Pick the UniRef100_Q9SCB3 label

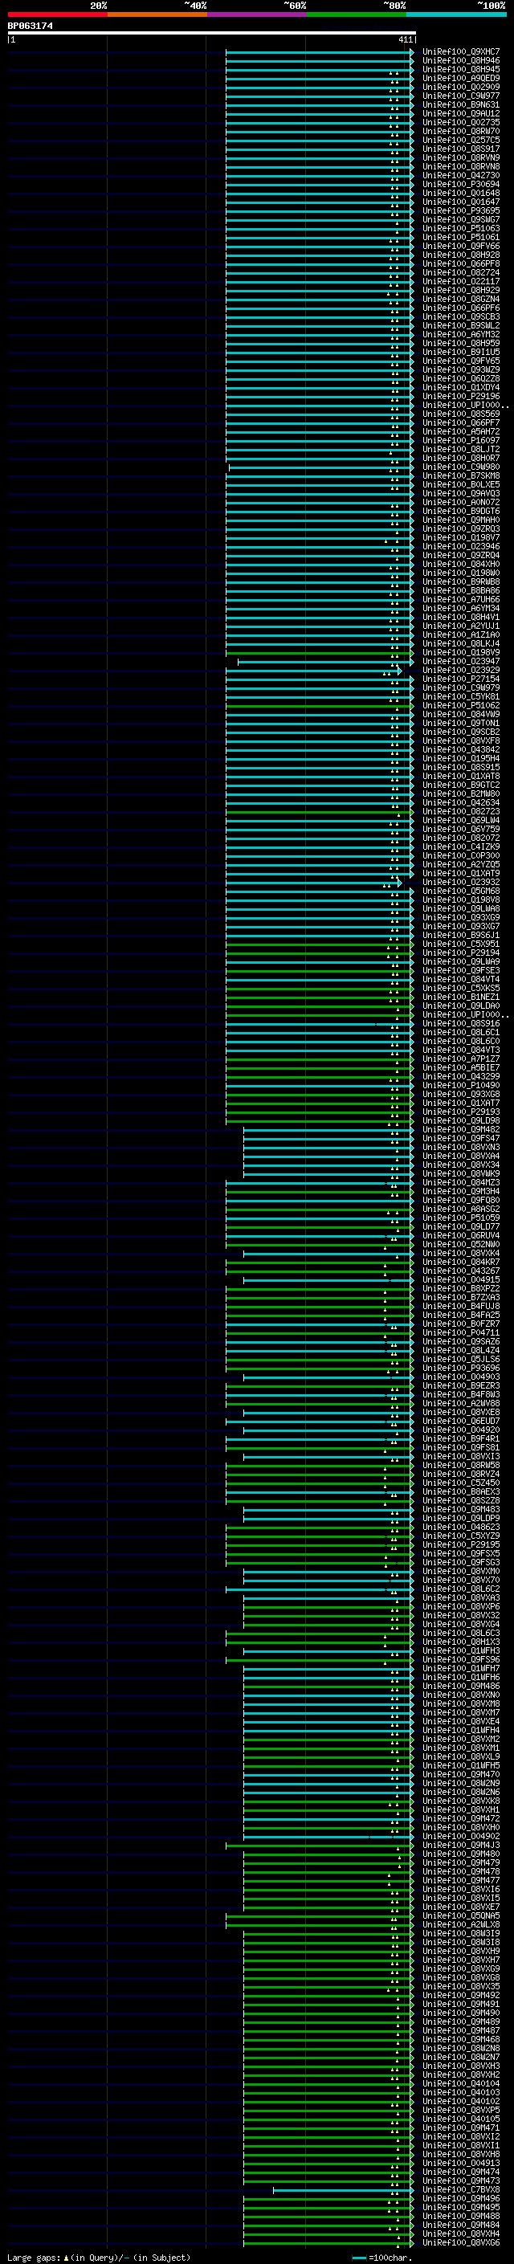point(461,316)
